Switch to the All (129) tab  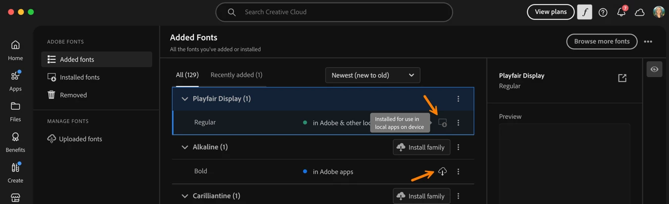tap(187, 75)
